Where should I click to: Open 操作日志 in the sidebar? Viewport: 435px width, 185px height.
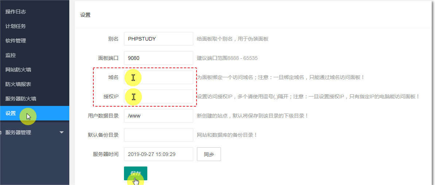click(x=16, y=12)
